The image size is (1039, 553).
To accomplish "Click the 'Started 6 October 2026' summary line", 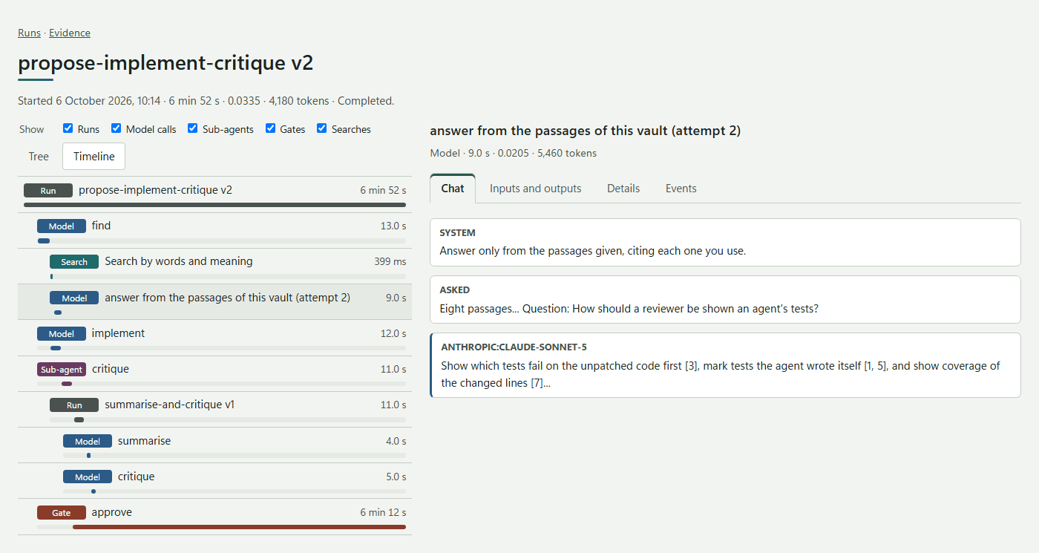I will click(x=206, y=100).
